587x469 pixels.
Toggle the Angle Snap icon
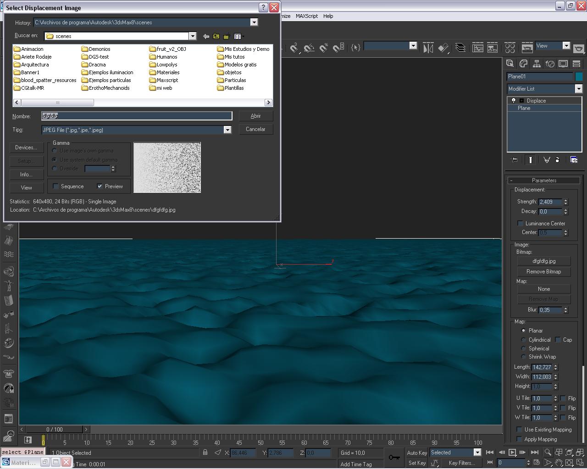pyautogui.click(x=309, y=48)
